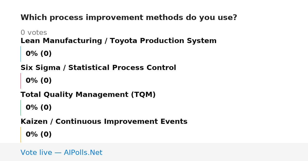Click the 0% (0) result under Kaizen
The image size is (308, 161).
pyautogui.click(x=39, y=135)
